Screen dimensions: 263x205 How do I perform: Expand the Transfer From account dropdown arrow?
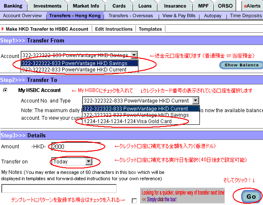(x=134, y=55)
